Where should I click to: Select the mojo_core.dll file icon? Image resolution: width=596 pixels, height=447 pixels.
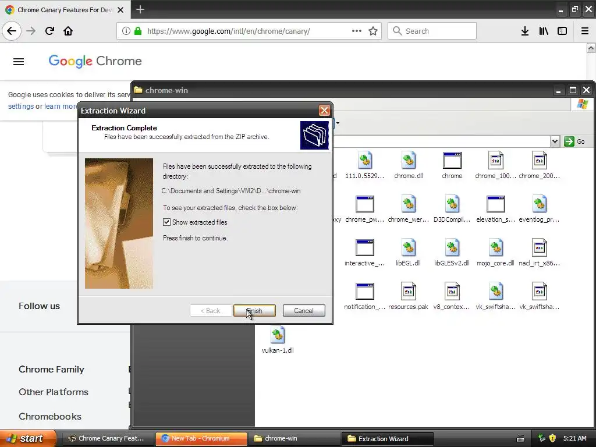tap(496, 248)
